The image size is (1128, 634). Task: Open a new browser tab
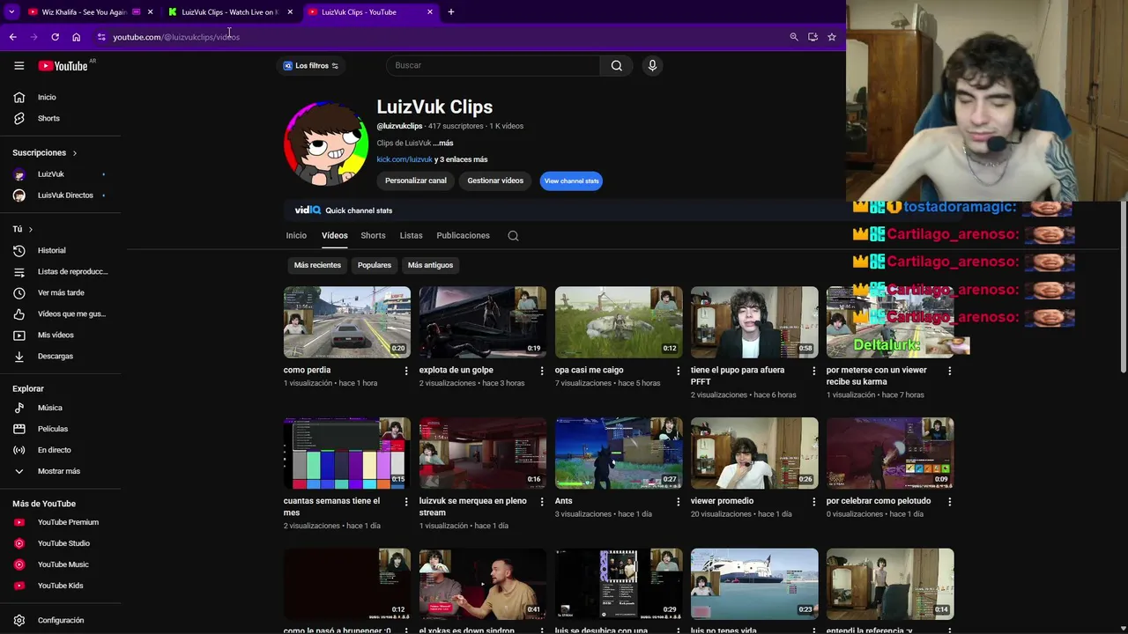click(450, 11)
